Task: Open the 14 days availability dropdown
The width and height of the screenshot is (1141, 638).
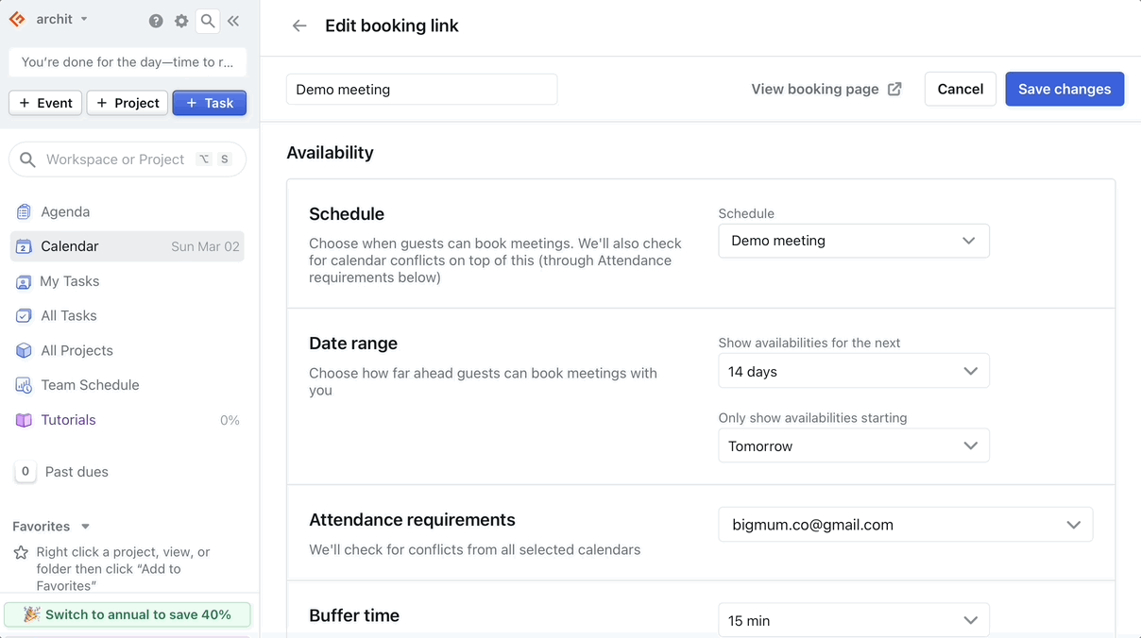Action: (x=853, y=371)
